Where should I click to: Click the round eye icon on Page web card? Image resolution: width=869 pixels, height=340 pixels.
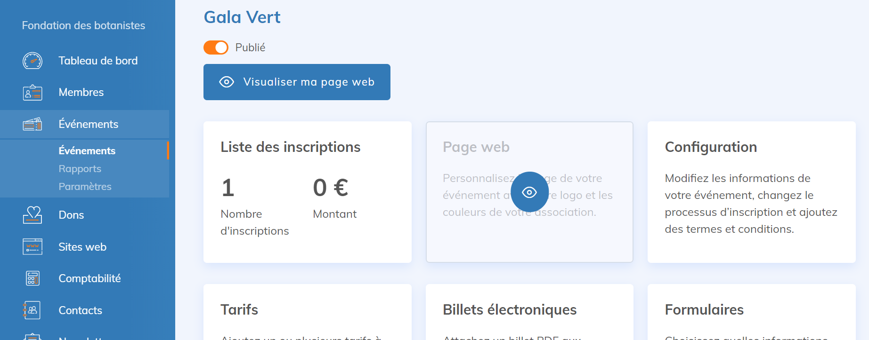tap(529, 192)
